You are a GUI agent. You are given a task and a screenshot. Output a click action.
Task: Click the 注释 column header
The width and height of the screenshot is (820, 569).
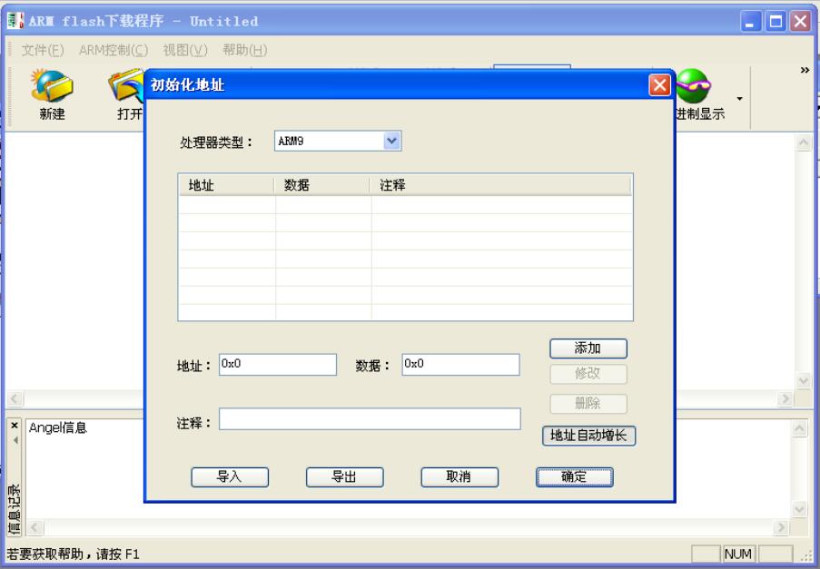[x=500, y=185]
